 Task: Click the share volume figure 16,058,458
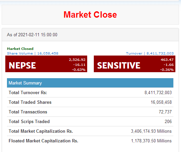48,54
